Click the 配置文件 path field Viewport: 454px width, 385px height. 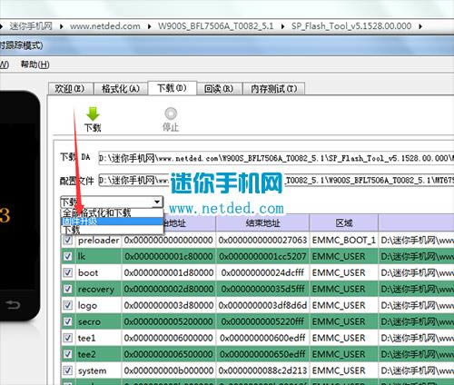point(276,181)
